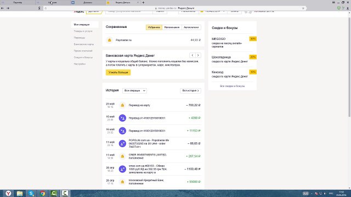Switch to the third browser tab
The image size is (351, 197).
[x=88, y=2]
